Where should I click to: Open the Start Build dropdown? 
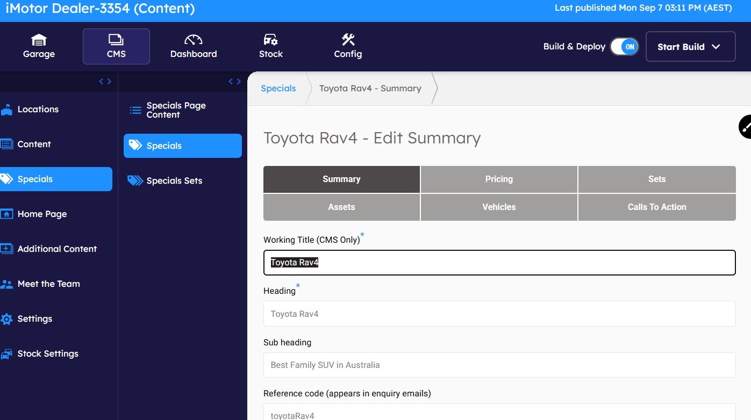click(x=690, y=47)
